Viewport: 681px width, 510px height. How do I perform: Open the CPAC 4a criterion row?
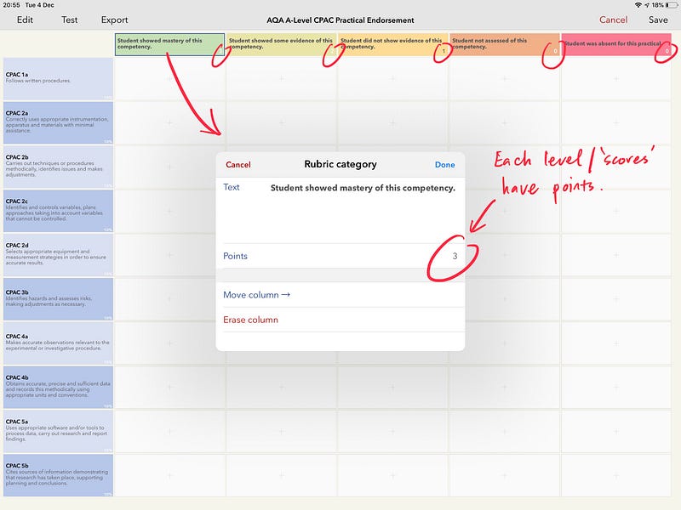[x=58, y=343]
